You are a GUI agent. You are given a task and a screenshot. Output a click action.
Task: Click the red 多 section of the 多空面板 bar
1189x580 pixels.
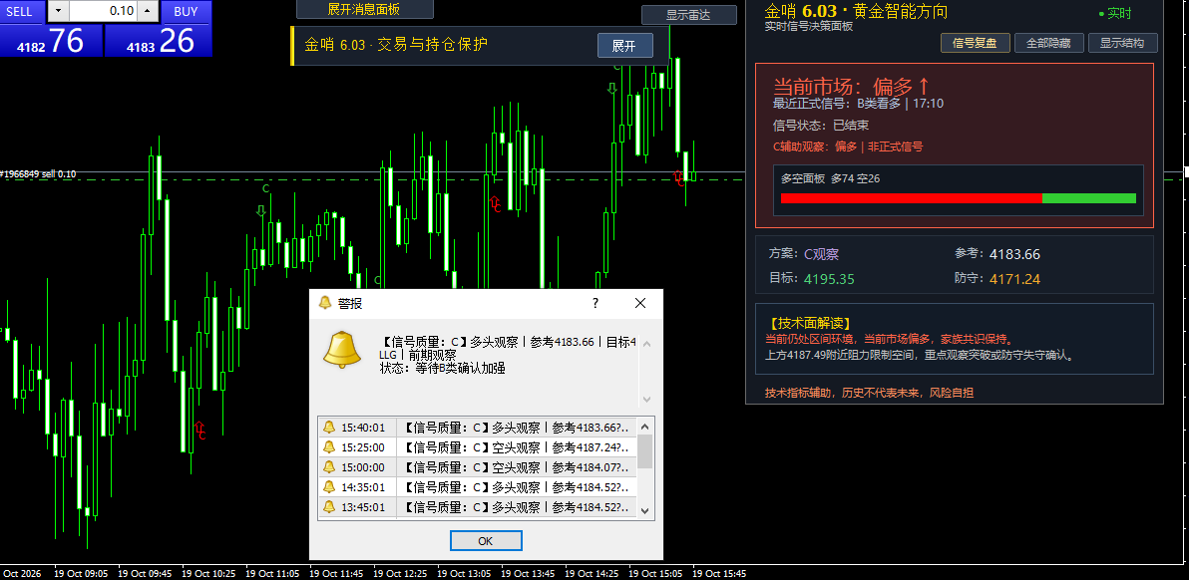tap(912, 198)
